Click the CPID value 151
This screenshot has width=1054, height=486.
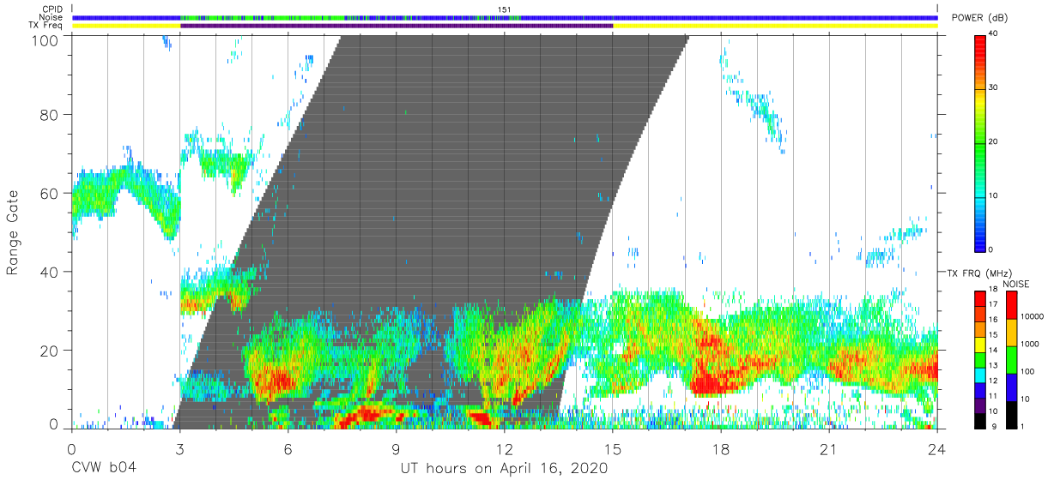pyautogui.click(x=504, y=9)
